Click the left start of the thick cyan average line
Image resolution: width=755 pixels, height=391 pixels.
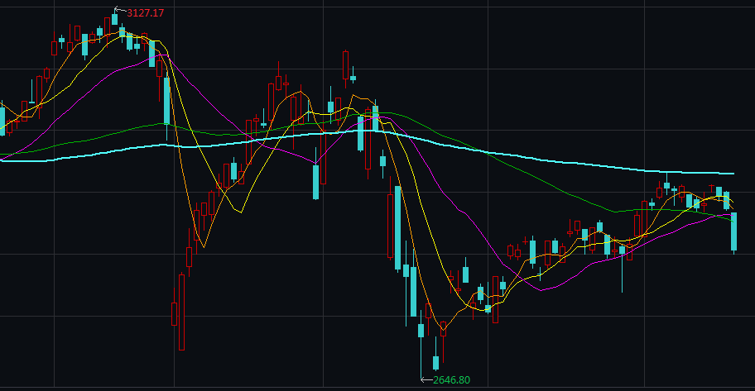(x=3, y=160)
